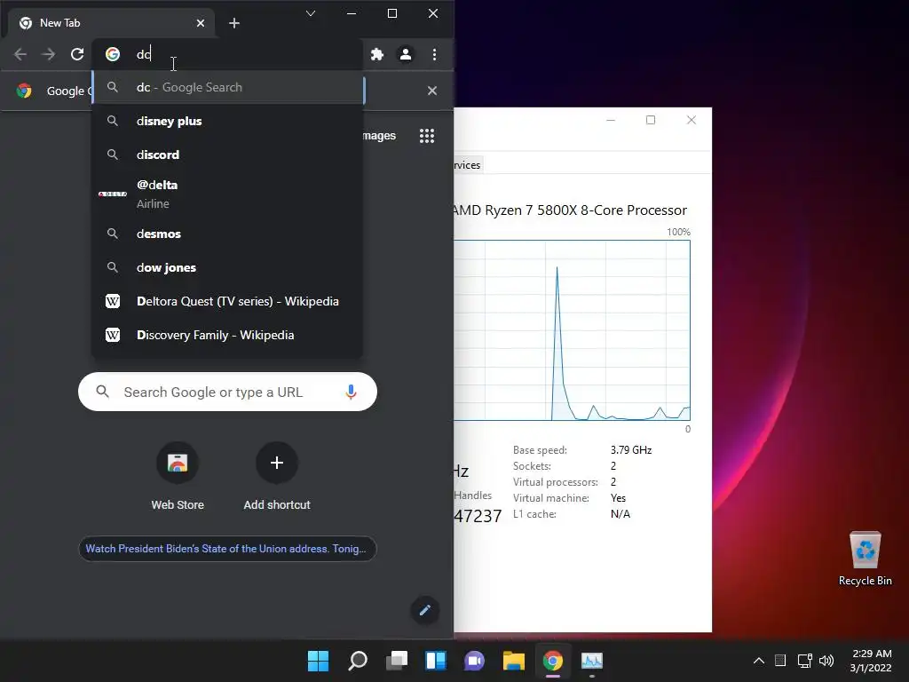Image resolution: width=909 pixels, height=682 pixels.
Task: Click the Google icon in address bar
Action: pyautogui.click(x=113, y=54)
